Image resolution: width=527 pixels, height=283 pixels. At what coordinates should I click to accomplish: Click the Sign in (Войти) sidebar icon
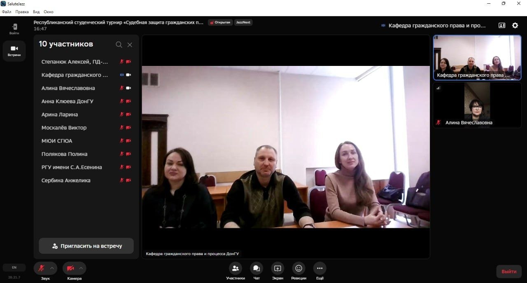(14, 28)
